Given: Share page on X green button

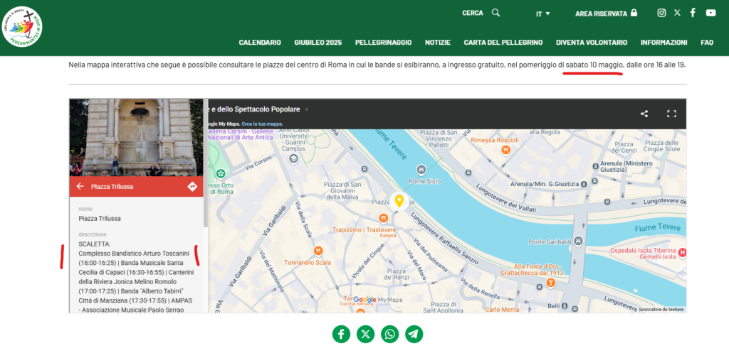Looking at the screenshot, I should pos(365,334).
